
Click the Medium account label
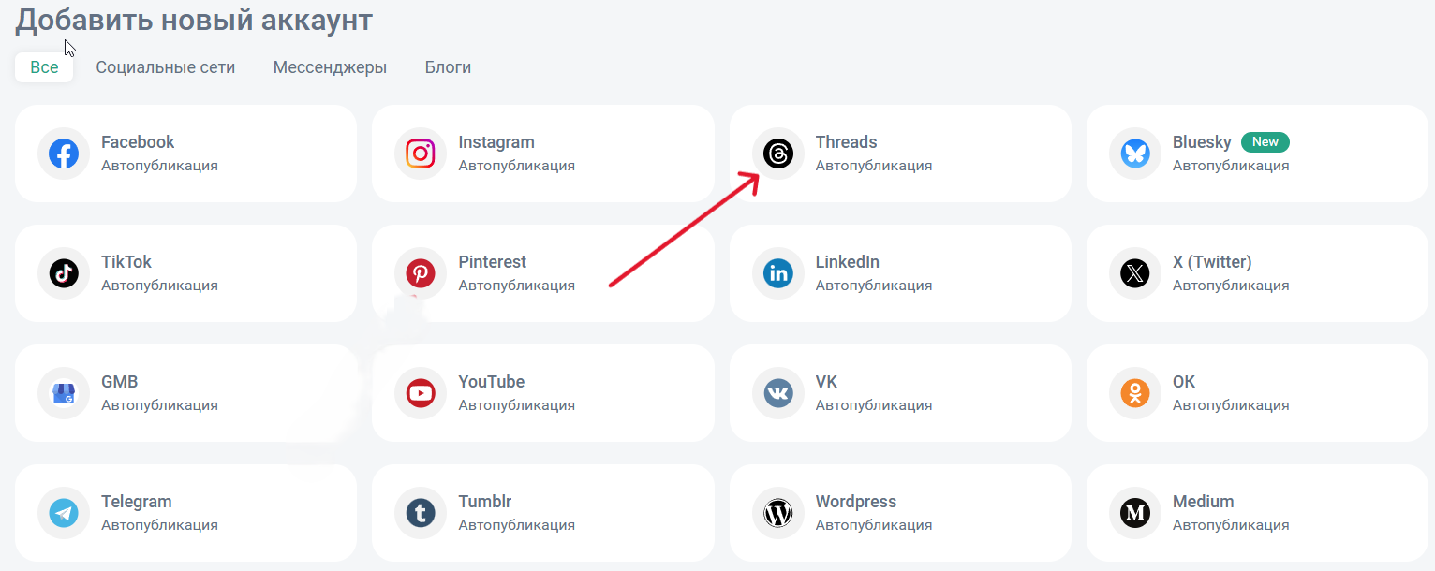(1203, 502)
